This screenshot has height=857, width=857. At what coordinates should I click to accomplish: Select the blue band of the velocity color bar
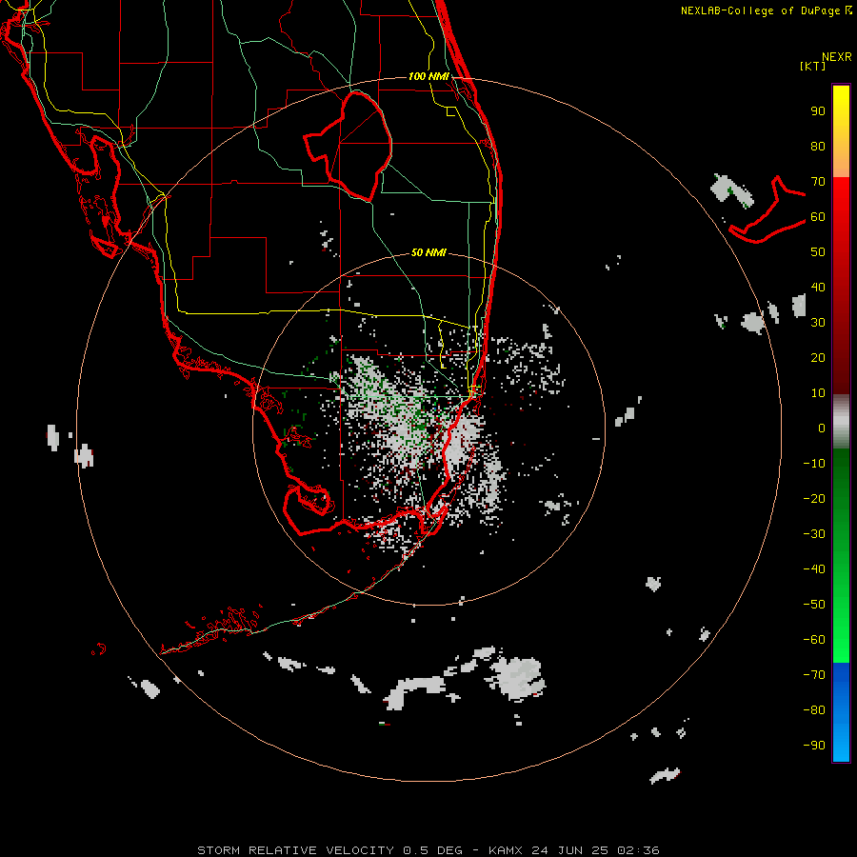pyautogui.click(x=841, y=712)
